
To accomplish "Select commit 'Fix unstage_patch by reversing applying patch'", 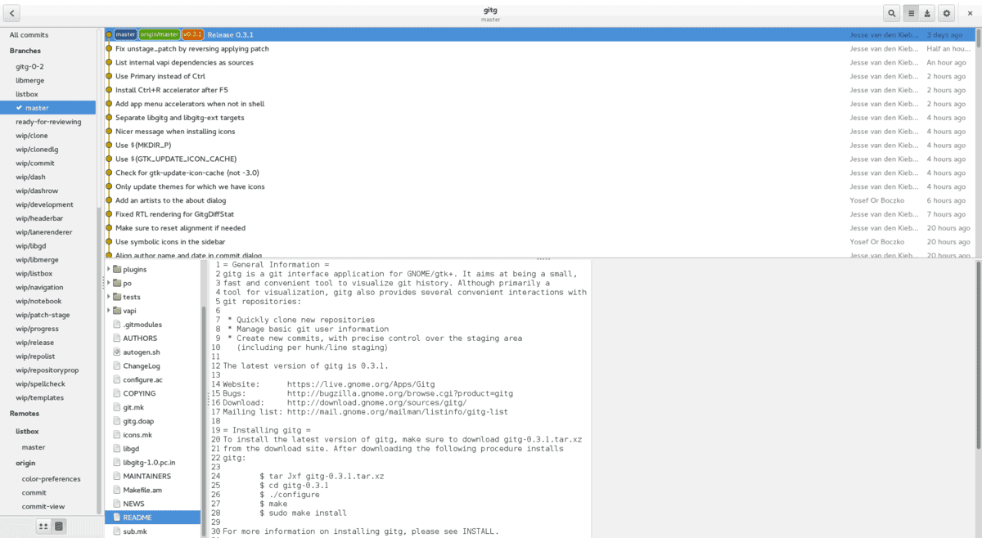I will pyautogui.click(x=539, y=49).
